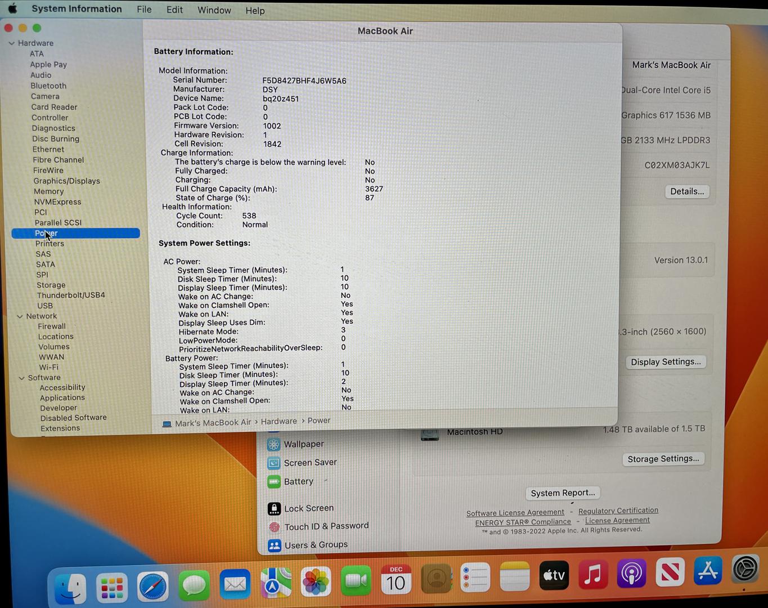The height and width of the screenshot is (608, 768).
Task: Select Firewall under Network
Action: pos(52,326)
